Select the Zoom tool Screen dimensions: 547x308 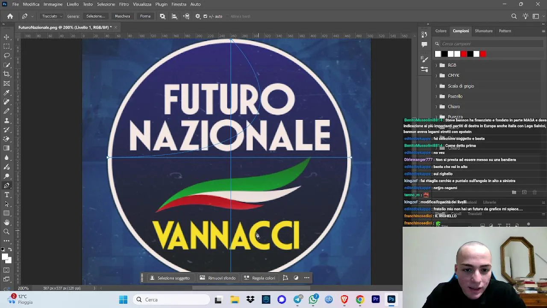tap(6, 232)
